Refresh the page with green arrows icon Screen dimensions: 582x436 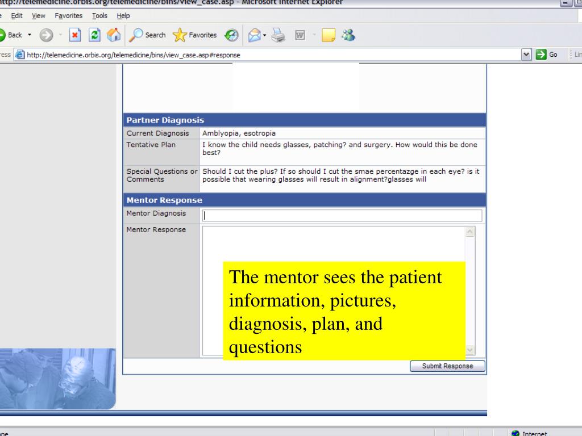pos(95,35)
